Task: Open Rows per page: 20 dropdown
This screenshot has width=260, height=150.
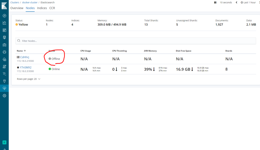Action: (x=28, y=79)
